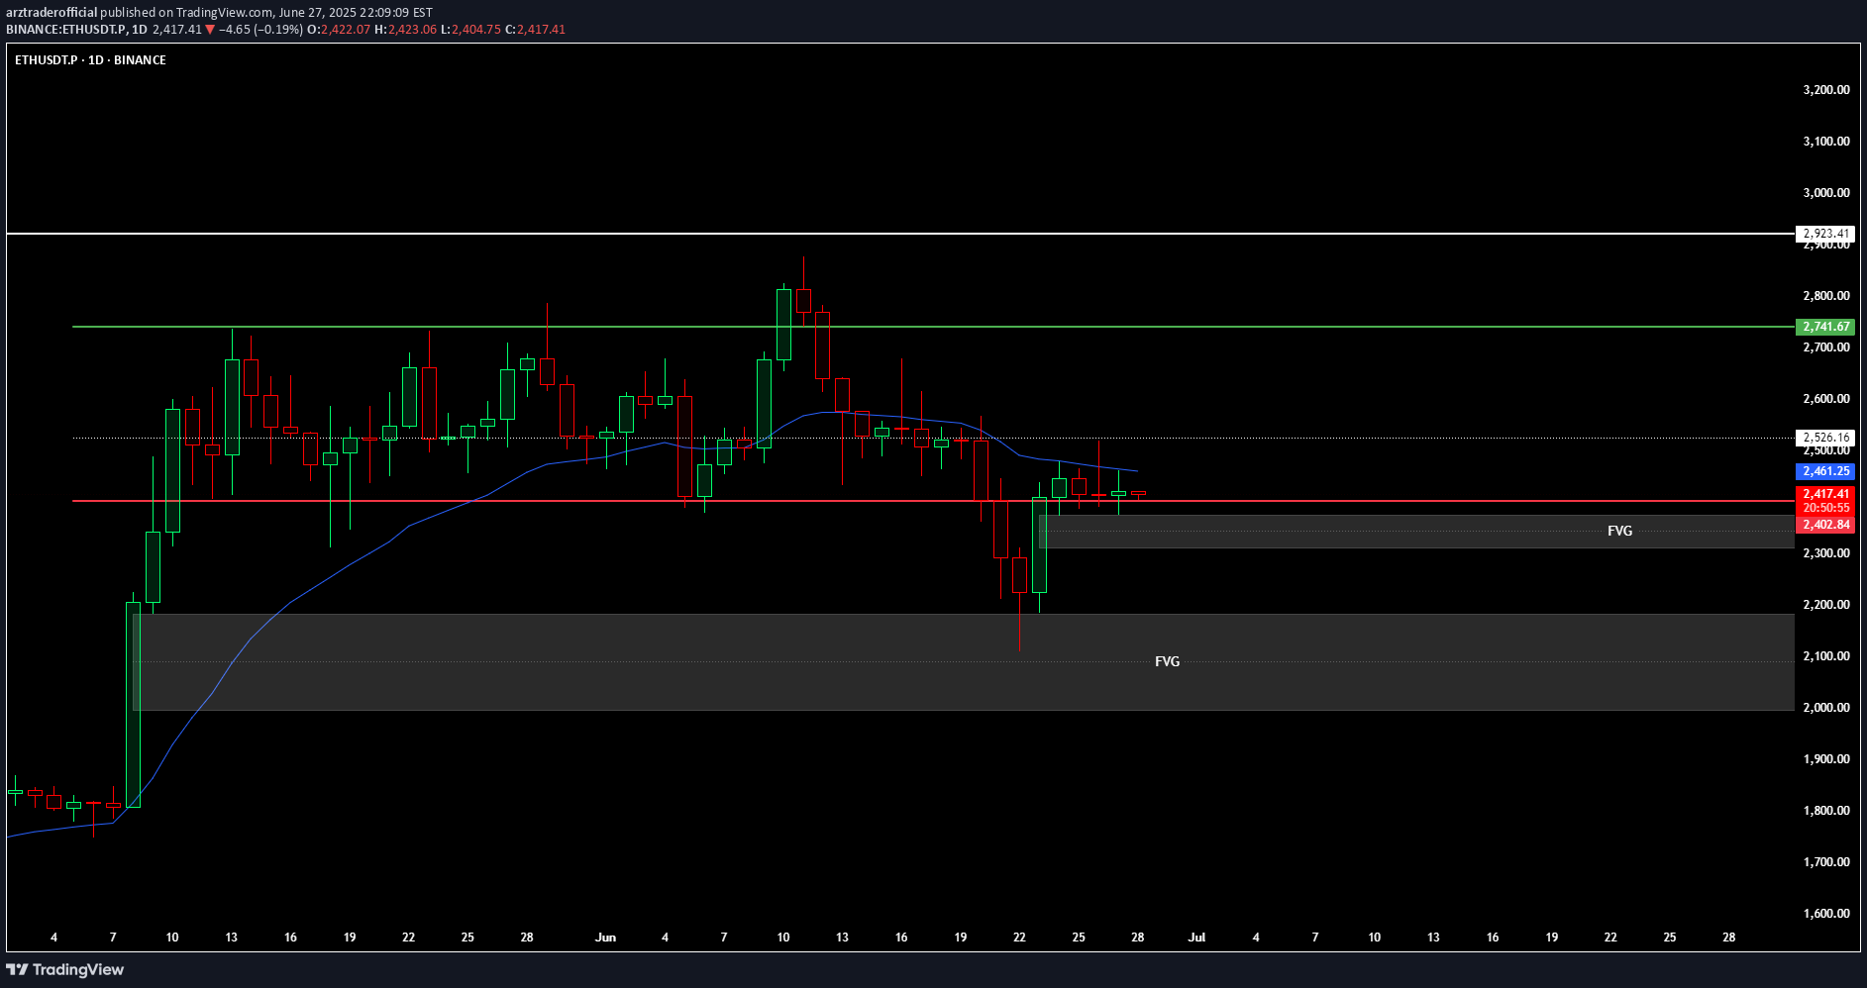This screenshot has width=1867, height=988.
Task: Click the arztraderofficial author name
Action: click(52, 13)
